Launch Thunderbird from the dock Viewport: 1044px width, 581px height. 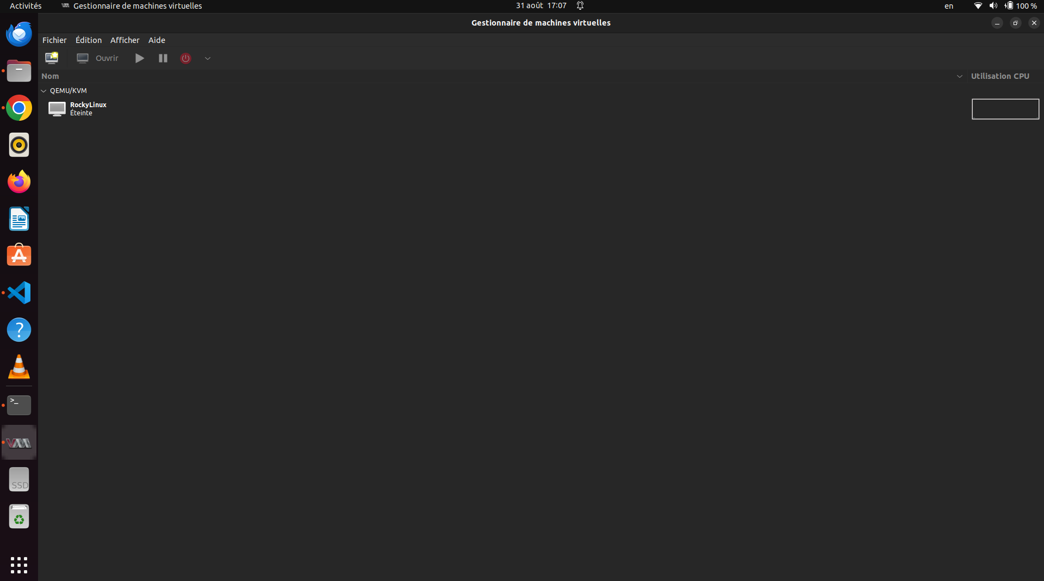[x=19, y=34]
